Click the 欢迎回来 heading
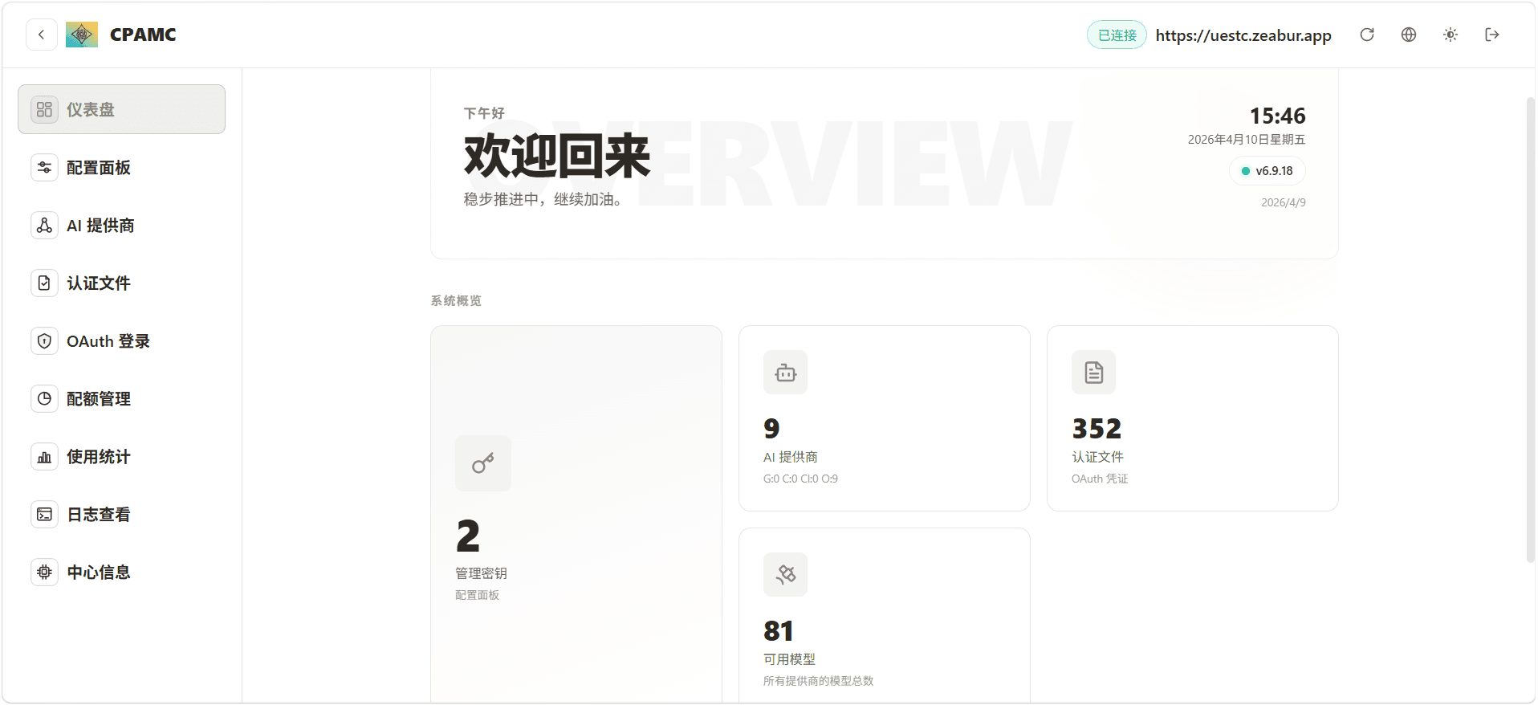 point(557,156)
